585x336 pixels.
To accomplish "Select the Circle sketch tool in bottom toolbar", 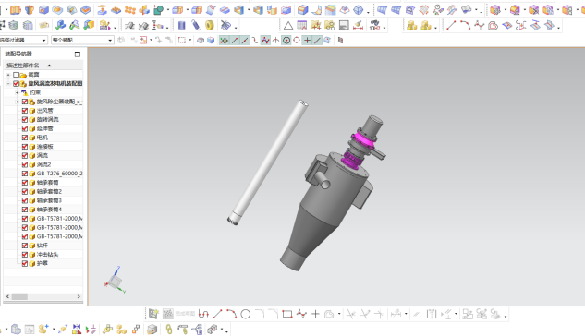I will pos(246,315).
